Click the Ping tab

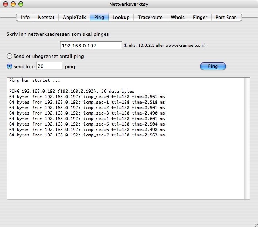(99, 17)
